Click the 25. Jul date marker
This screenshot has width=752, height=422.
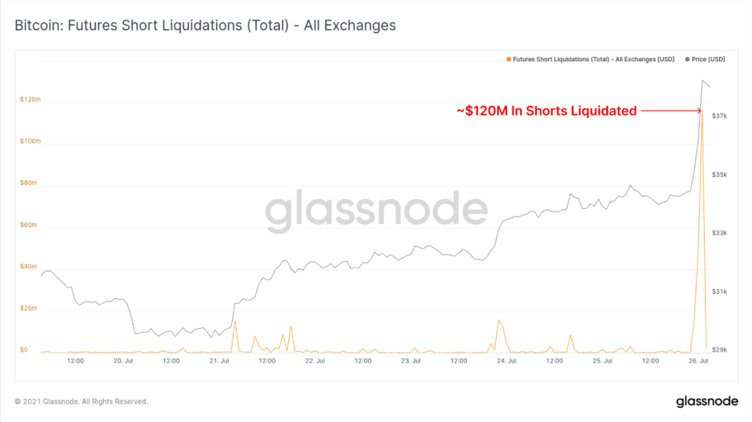602,361
